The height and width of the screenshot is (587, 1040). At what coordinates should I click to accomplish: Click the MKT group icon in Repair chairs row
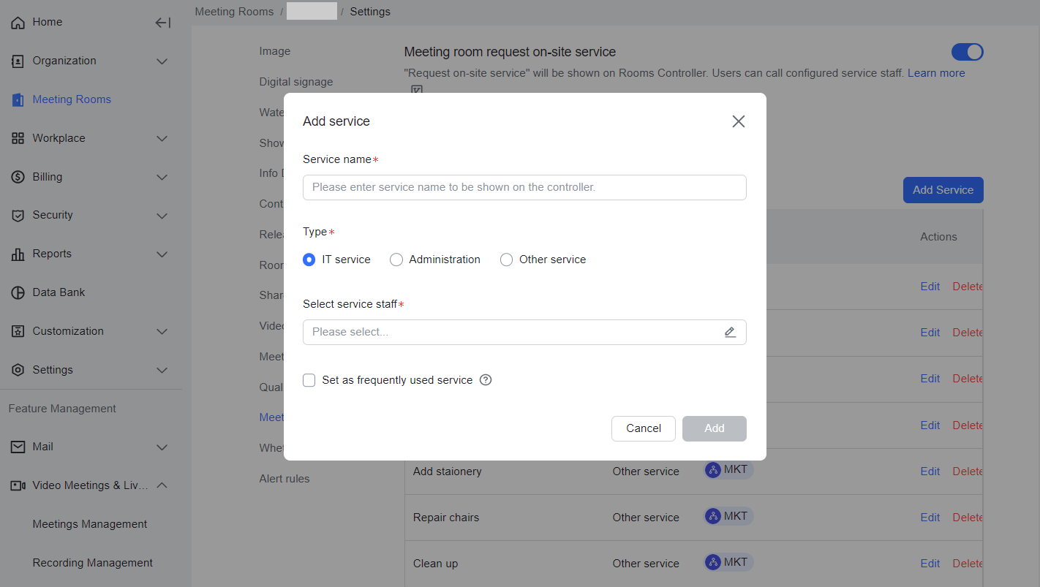click(x=712, y=516)
